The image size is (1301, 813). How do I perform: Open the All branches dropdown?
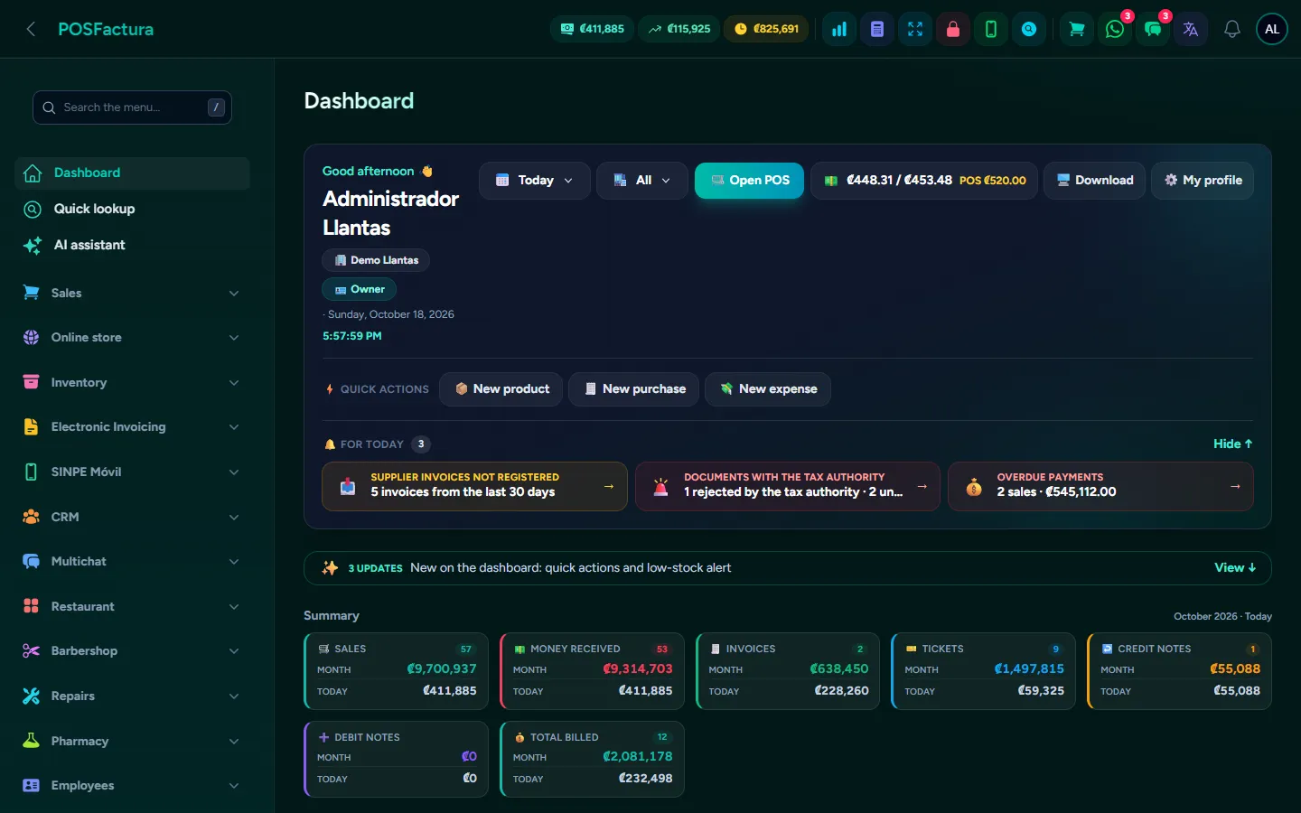pyautogui.click(x=642, y=181)
